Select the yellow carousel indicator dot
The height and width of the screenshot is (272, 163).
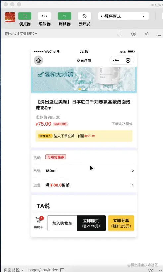(x=80, y=89)
